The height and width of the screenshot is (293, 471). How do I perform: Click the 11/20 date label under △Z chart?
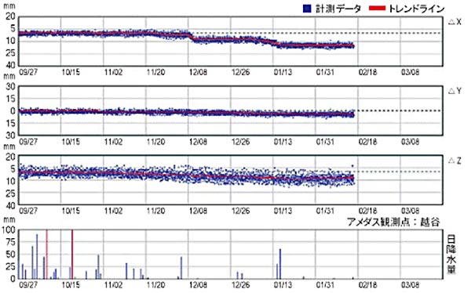point(155,211)
